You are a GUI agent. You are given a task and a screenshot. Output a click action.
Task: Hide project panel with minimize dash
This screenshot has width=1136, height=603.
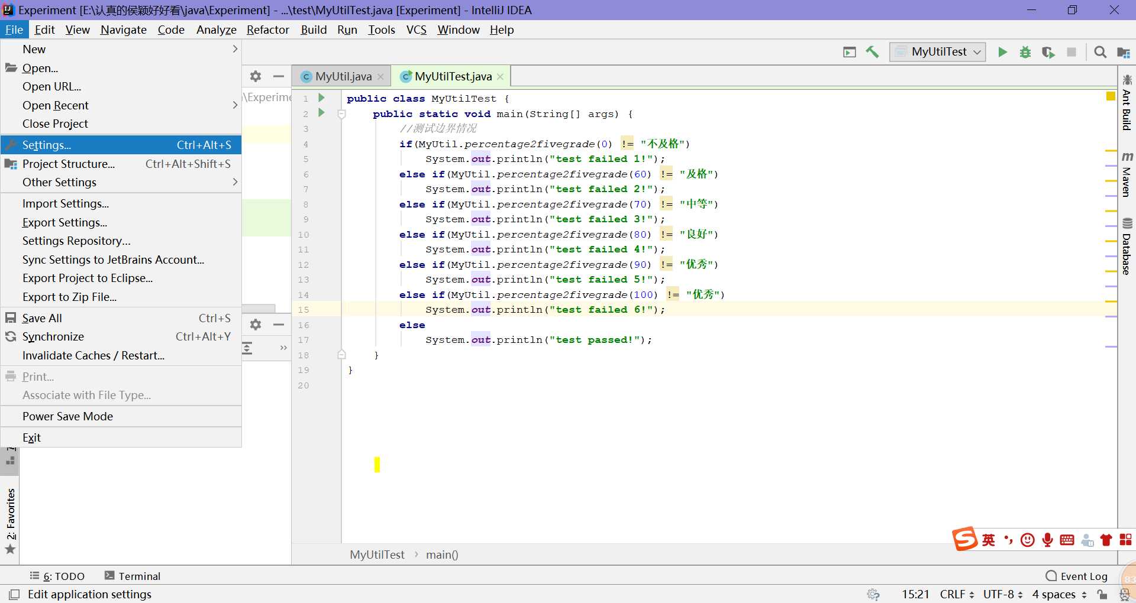(x=278, y=76)
